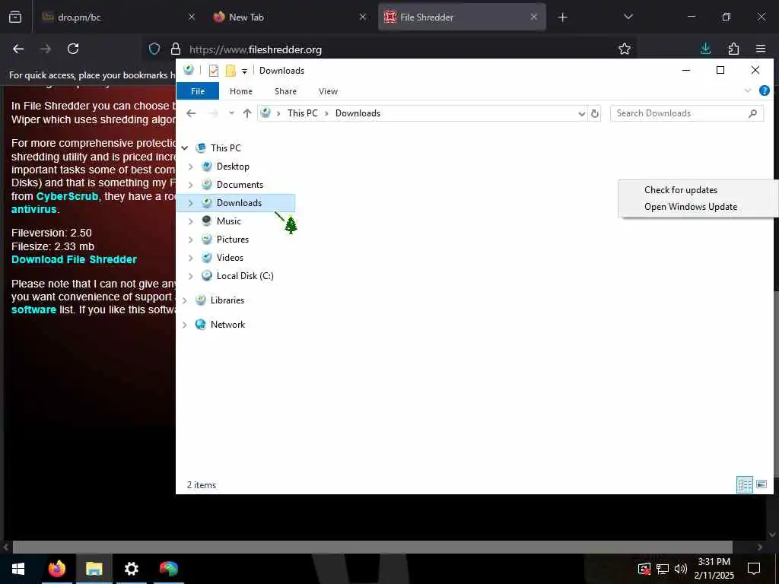779x584 pixels.
Task: Open the taskbar volume speaker icon
Action: 681,569
